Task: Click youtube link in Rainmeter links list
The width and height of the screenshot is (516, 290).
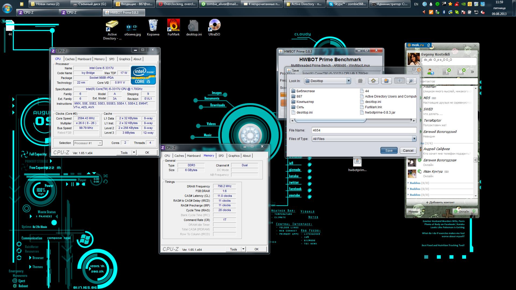Action: click(x=294, y=195)
